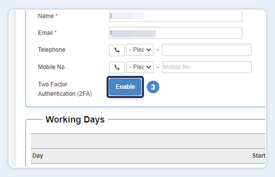
Task: Focus the Name input field
Action: pos(175,16)
